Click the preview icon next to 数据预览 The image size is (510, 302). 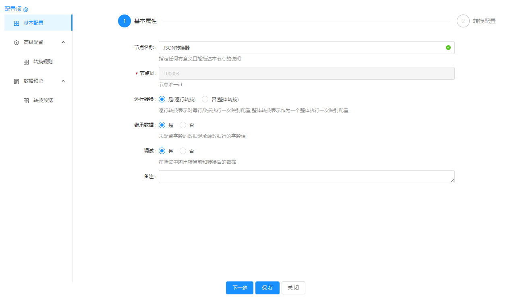pos(17,81)
